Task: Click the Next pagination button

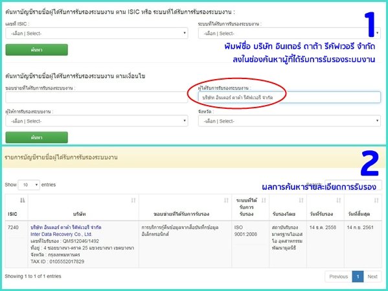Action: (372, 277)
